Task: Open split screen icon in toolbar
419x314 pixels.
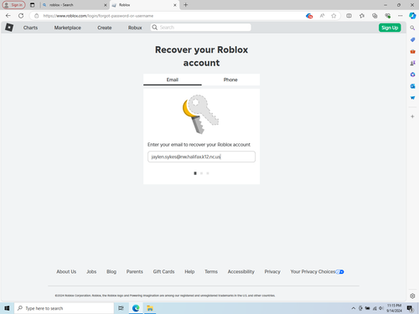Action: [349, 16]
